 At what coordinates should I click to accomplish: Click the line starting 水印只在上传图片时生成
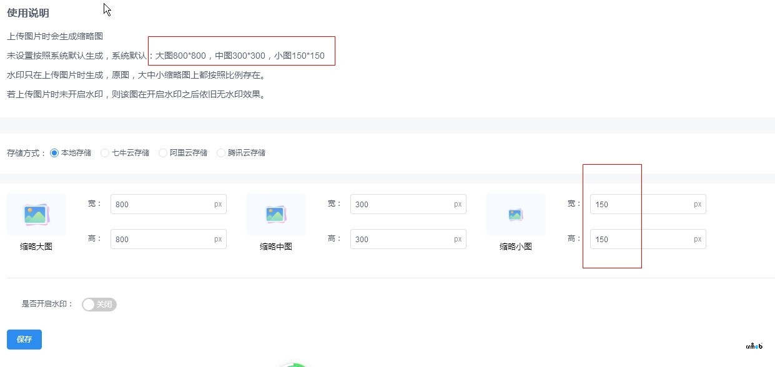[x=136, y=76]
